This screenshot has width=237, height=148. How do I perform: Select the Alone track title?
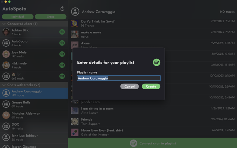tap(86, 43)
